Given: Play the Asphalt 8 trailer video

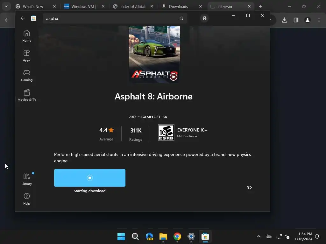Looking at the screenshot, I should pos(174,77).
